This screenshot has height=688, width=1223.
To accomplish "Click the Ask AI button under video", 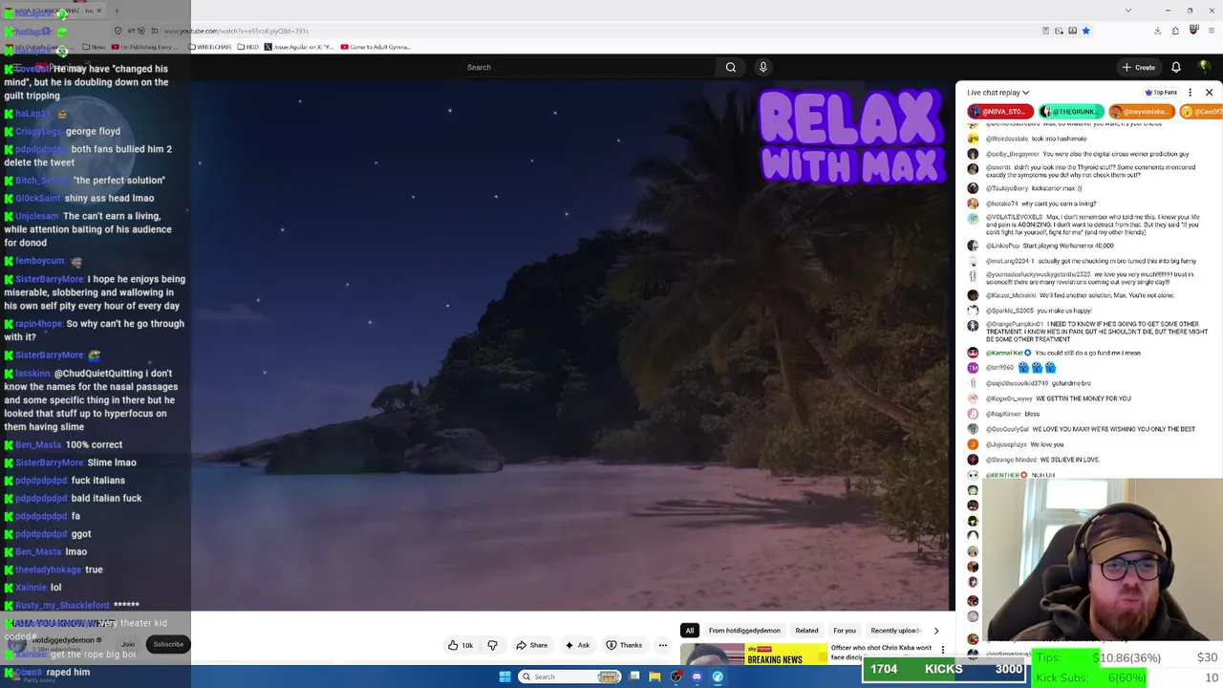I will click(x=577, y=645).
